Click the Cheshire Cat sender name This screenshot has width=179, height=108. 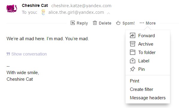(x=35, y=5)
